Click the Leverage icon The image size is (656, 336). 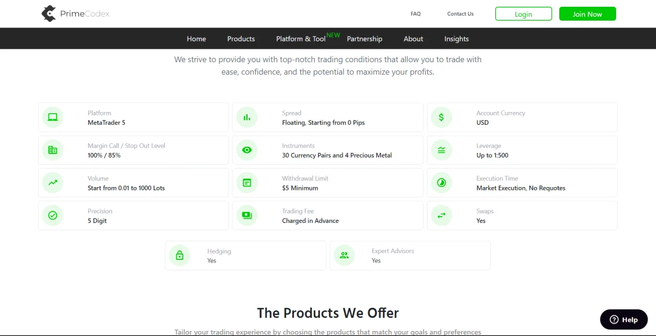click(x=441, y=150)
